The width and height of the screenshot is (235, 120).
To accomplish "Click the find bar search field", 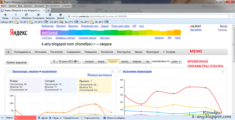I will pyautogui.click(x=25, y=118).
